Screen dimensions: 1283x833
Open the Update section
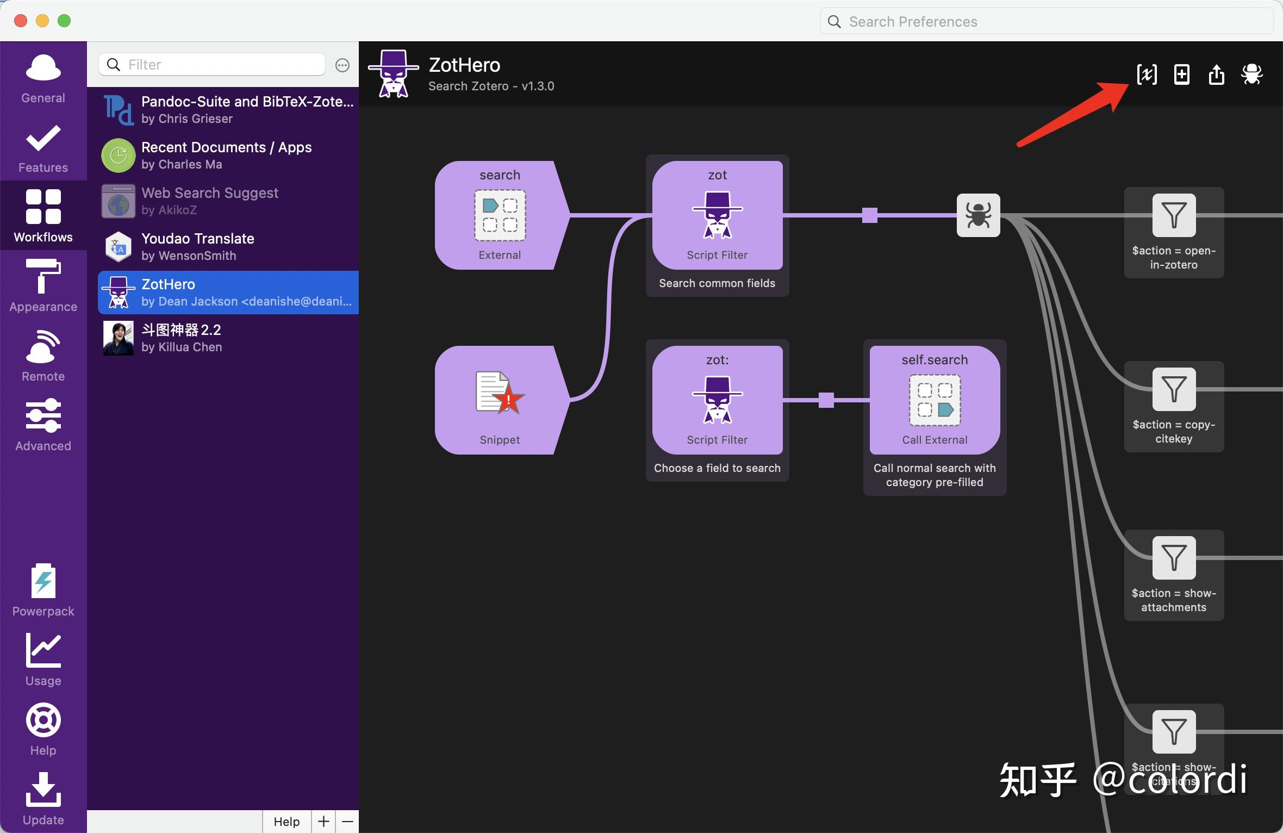click(43, 799)
